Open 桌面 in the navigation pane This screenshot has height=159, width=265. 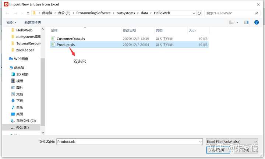pos(17,114)
